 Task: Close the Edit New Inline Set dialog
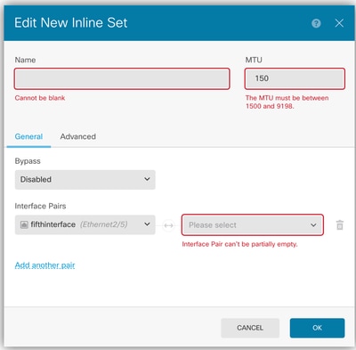[339, 23]
